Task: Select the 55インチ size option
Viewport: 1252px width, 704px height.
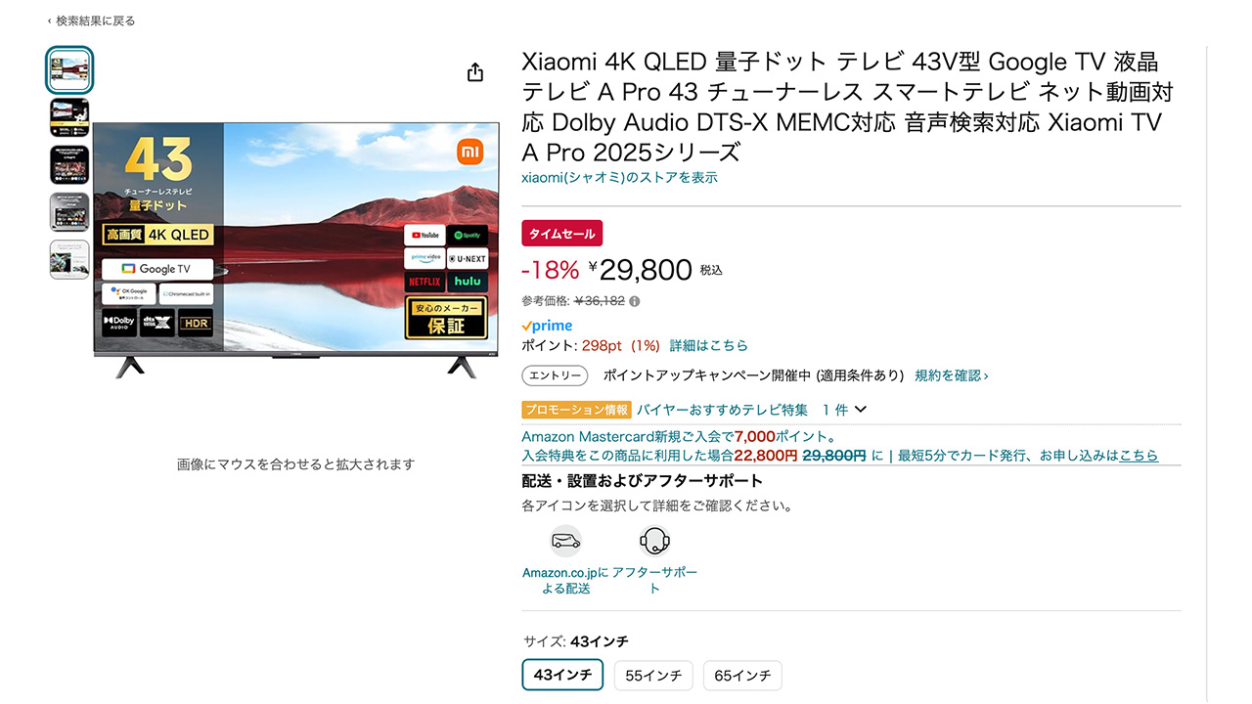Action: pos(653,676)
